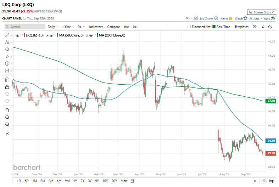Select the 5Y range tab
The image size is (279, 187).
point(97,181)
